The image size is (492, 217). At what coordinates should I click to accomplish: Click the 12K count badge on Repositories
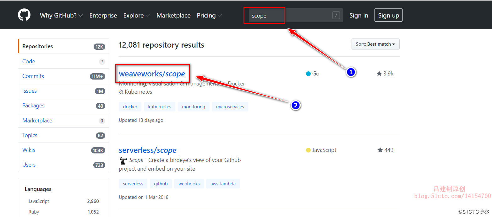point(99,47)
